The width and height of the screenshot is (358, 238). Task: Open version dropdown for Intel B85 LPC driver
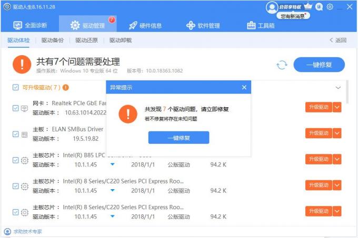pyautogui.click(x=112, y=164)
